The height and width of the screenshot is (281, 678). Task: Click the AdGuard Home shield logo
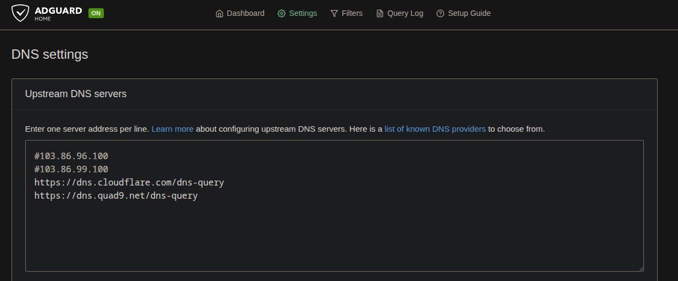pos(20,13)
